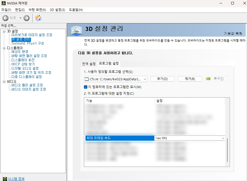
Task: Click the Home icon in toolbar
Action: 38,18
